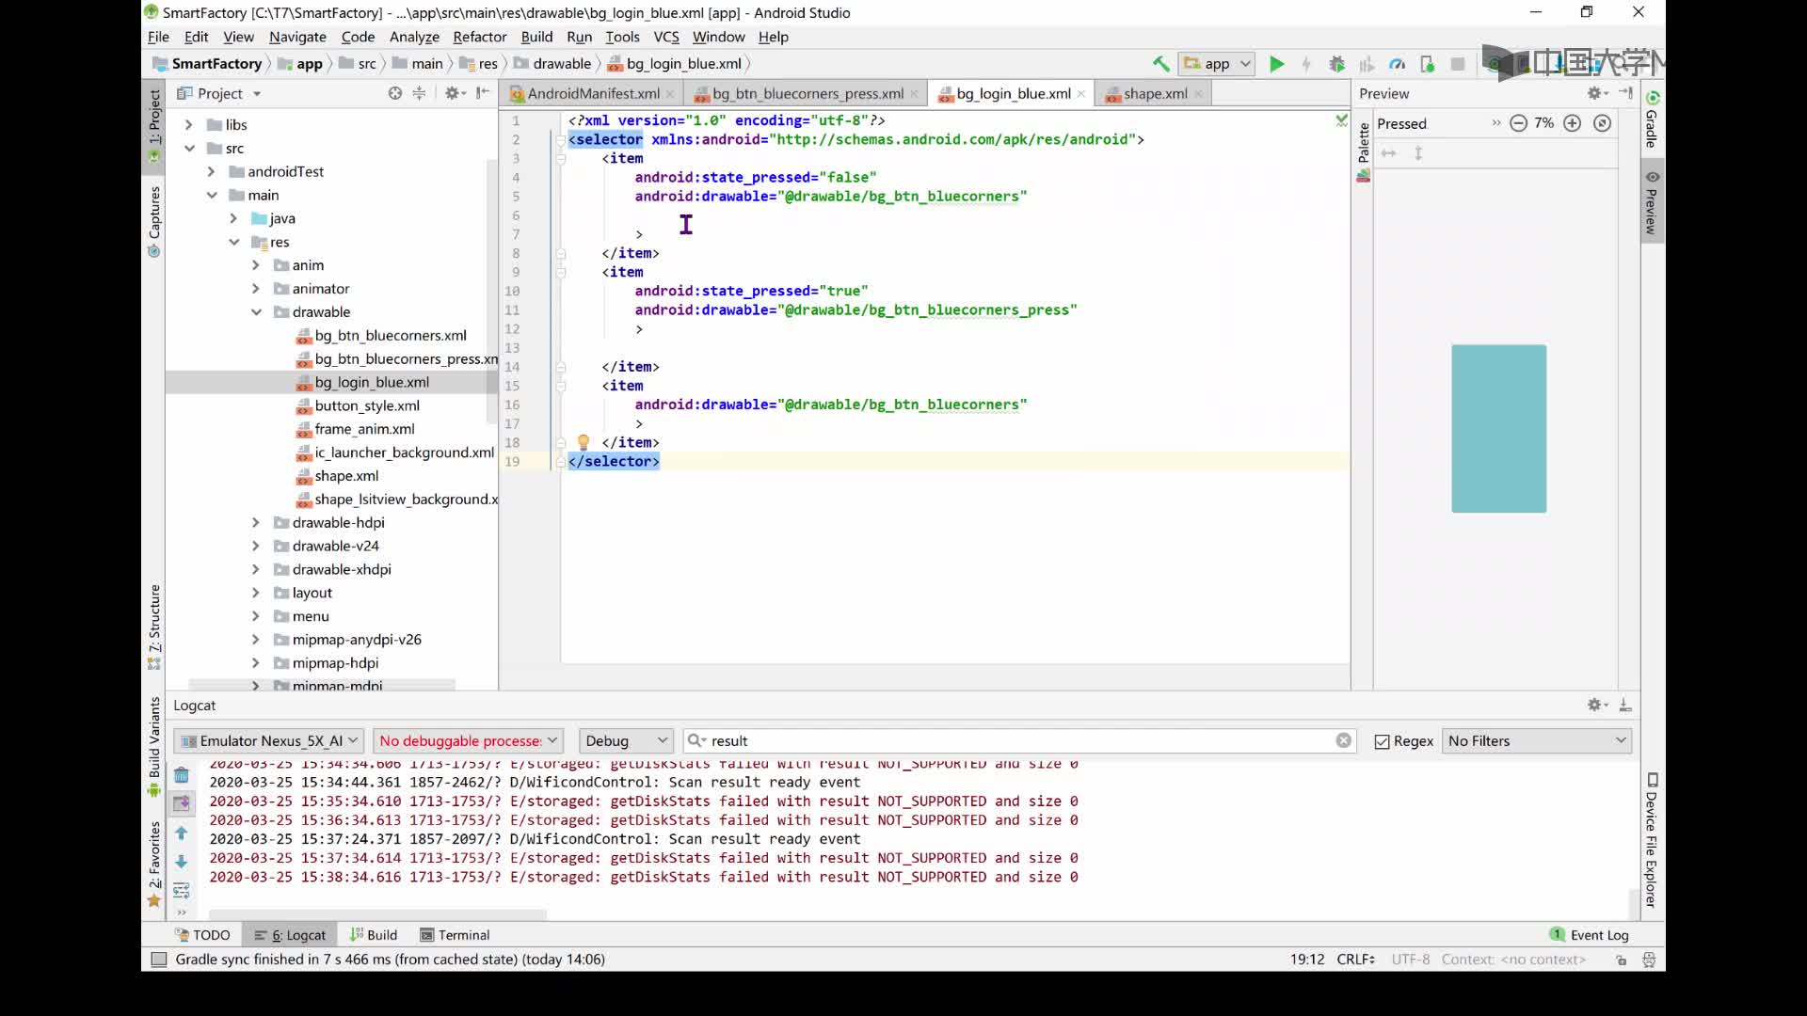The width and height of the screenshot is (1807, 1016).
Task: Open the Build tool window
Action: coord(374,935)
